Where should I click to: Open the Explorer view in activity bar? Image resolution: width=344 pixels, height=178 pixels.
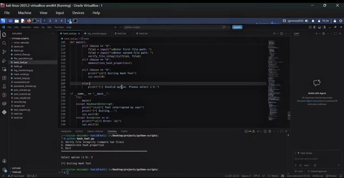4,35
